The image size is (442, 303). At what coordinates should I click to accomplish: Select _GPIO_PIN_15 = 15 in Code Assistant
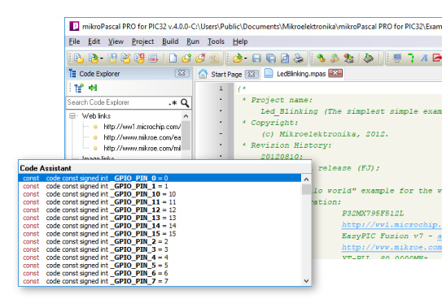160,233
